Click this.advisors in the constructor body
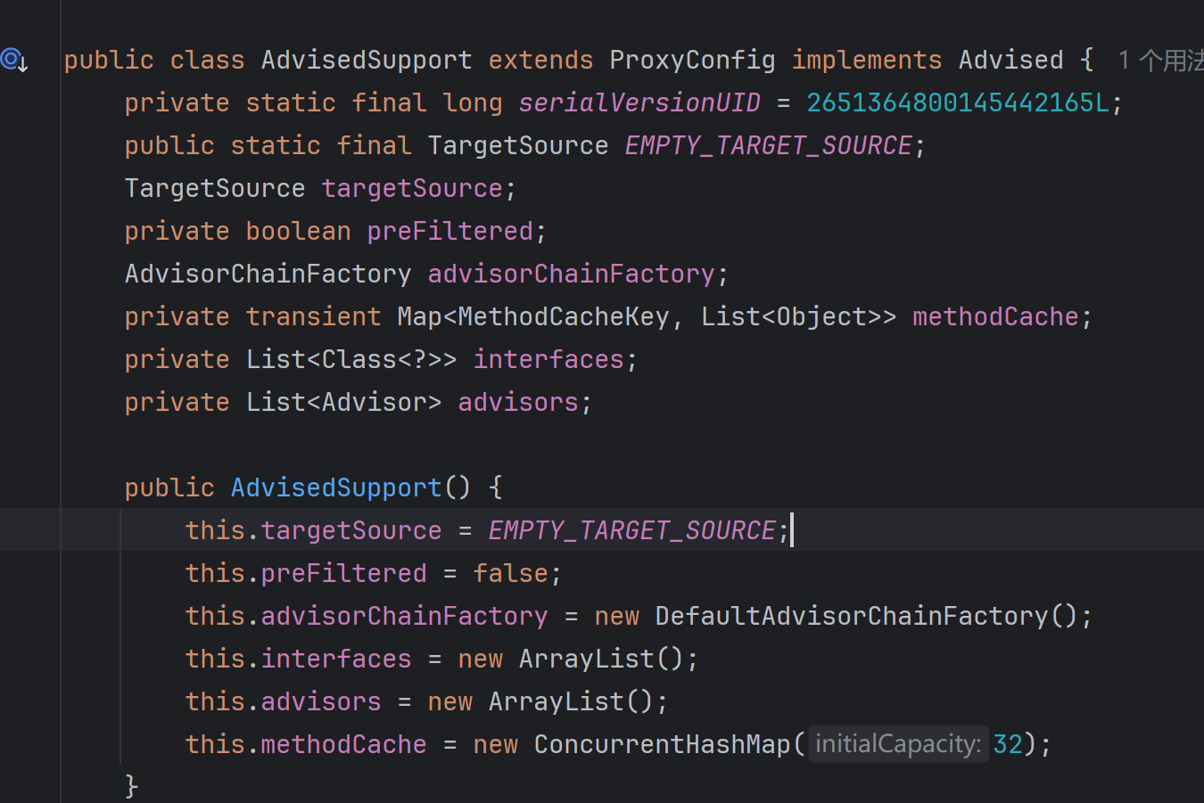This screenshot has width=1204, height=803. (x=283, y=701)
